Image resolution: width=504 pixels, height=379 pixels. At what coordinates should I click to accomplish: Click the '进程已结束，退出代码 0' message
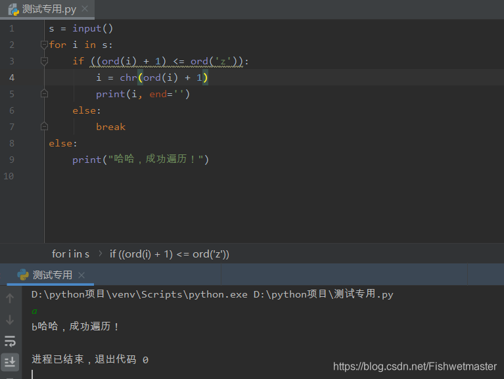point(90,359)
